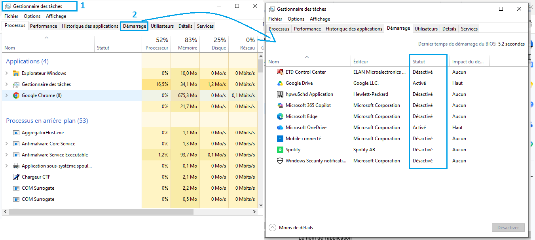This screenshot has width=535, height=240.
Task: Open the Fichier menu in right window
Action: click(x=275, y=19)
